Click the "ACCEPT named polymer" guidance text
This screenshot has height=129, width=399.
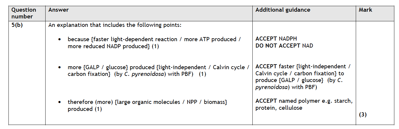(x=304, y=101)
